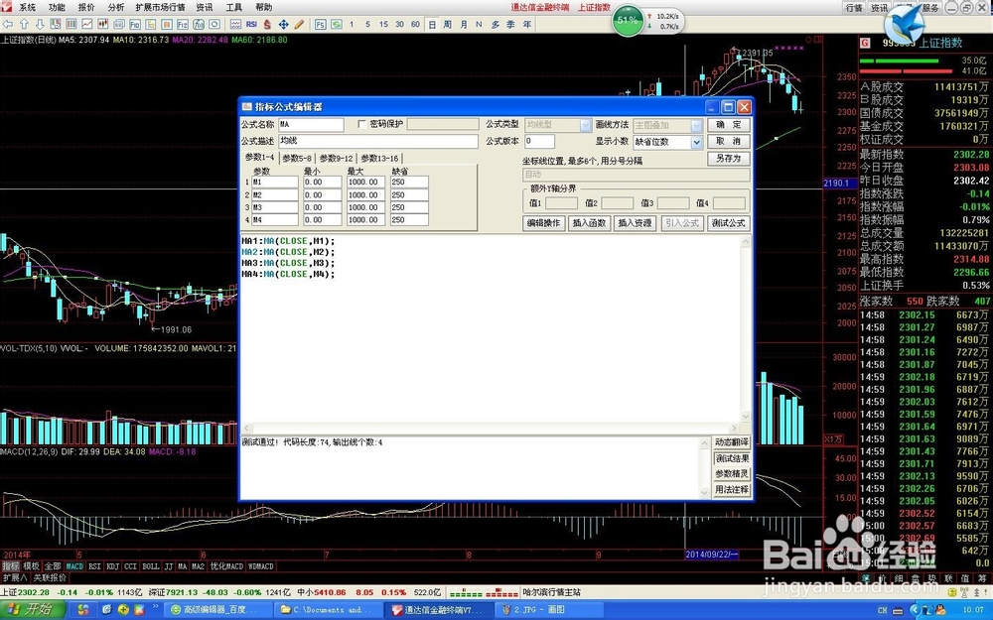993x620 pixels.
Task: Switch to daily (日) period
Action: [x=432, y=24]
